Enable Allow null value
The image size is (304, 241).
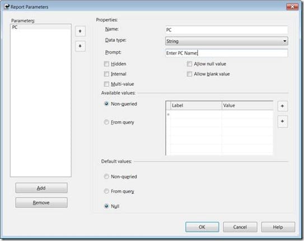click(189, 64)
